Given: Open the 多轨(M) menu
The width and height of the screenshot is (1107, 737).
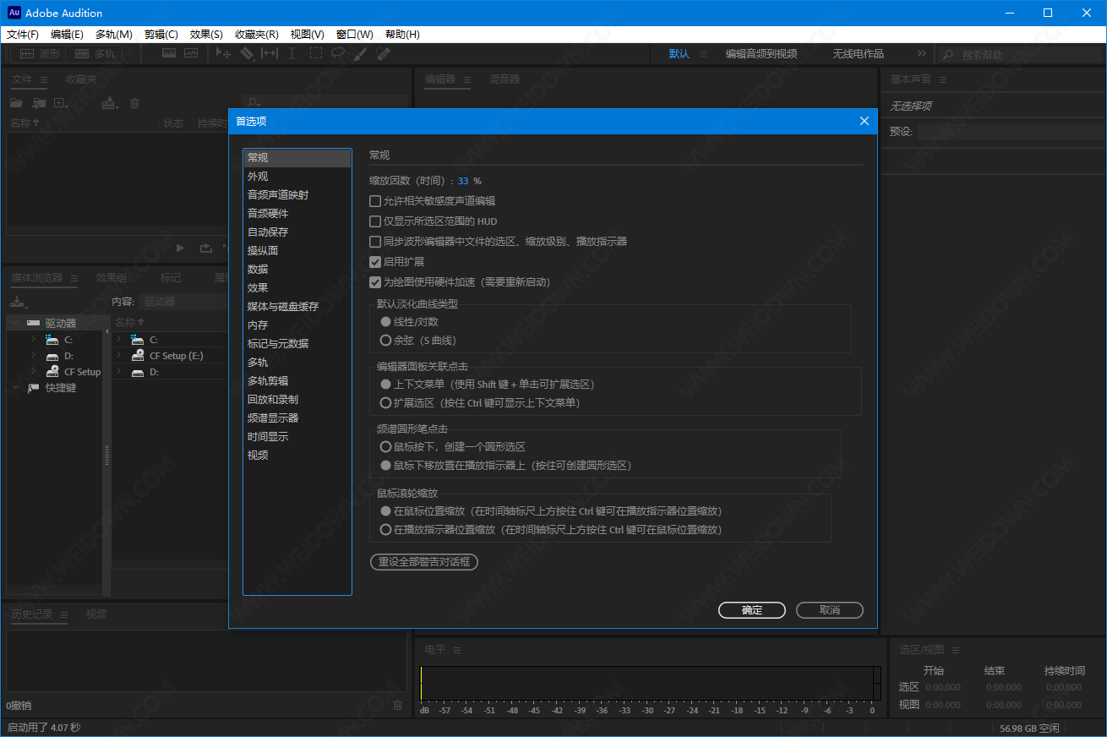Looking at the screenshot, I should point(114,35).
